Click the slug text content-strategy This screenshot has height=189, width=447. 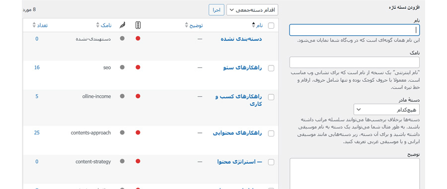pos(93,161)
